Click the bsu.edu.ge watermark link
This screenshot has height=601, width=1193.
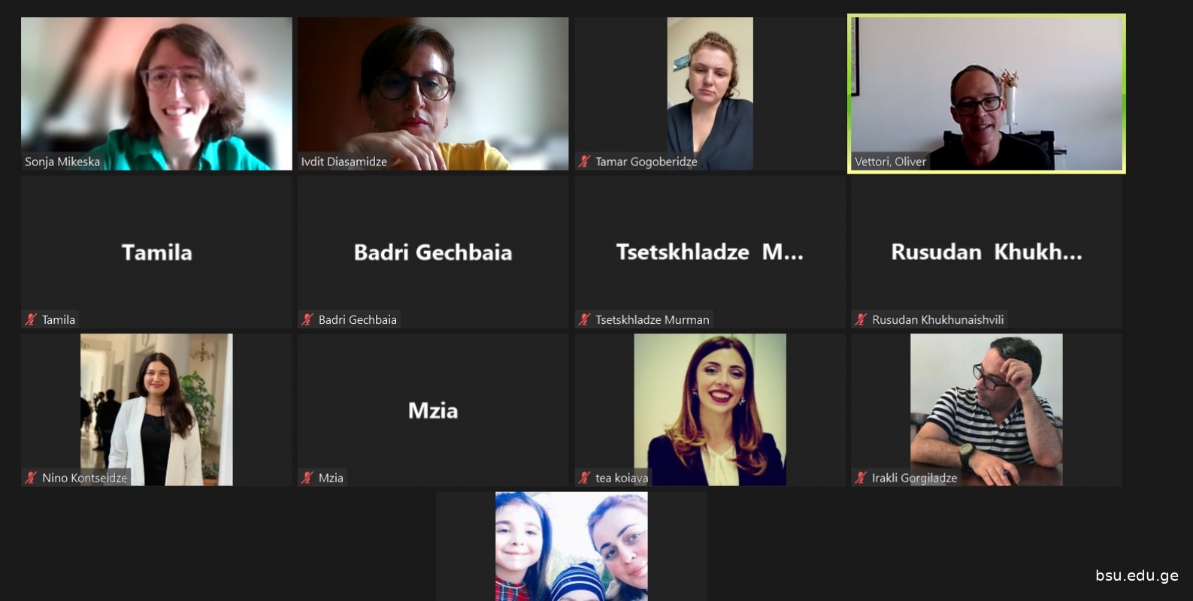(1137, 575)
